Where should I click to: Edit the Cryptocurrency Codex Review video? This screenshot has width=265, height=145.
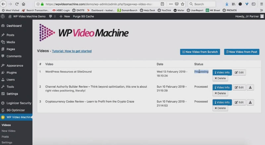[239, 102]
